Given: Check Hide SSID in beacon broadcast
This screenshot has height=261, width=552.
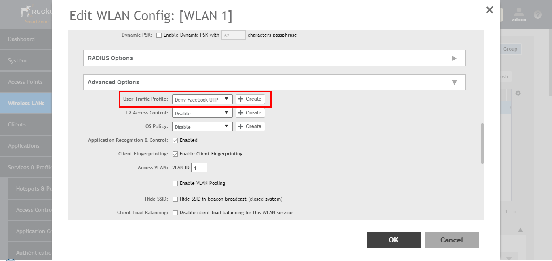Looking at the screenshot, I should tap(175, 199).
